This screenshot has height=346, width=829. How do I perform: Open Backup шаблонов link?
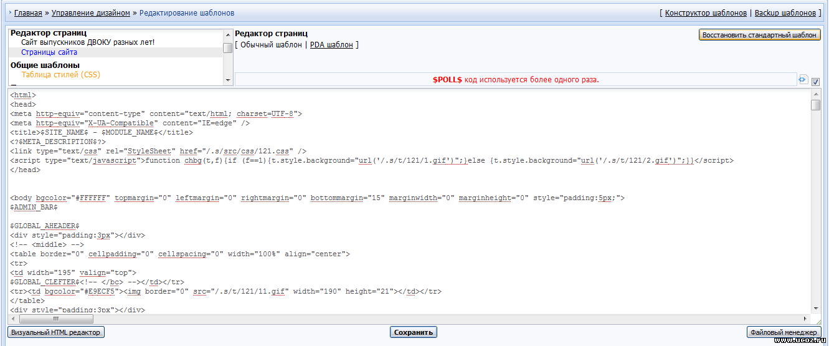784,12
